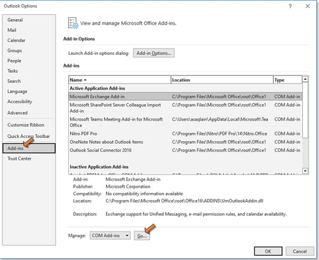Click the UmOutlookAddin.dll location path

(x=184, y=201)
